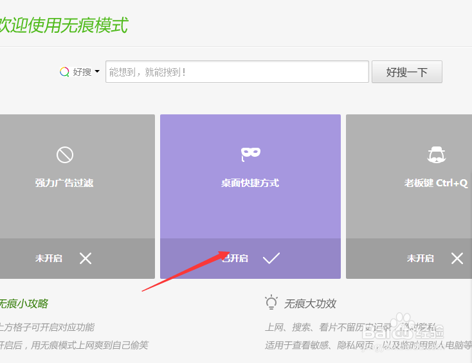The height and width of the screenshot is (363, 472).
Task: Click the 无痕大功效 heading
Action: click(x=310, y=304)
